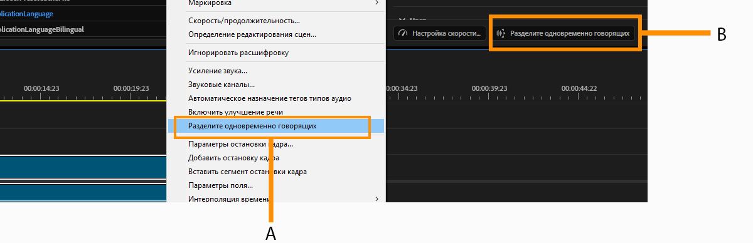Click Игнорировать расшифровку in the context menu

pos(276,53)
